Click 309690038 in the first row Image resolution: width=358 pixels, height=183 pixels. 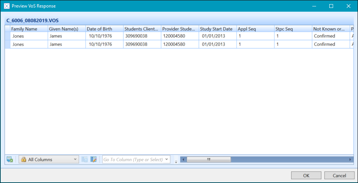click(136, 36)
